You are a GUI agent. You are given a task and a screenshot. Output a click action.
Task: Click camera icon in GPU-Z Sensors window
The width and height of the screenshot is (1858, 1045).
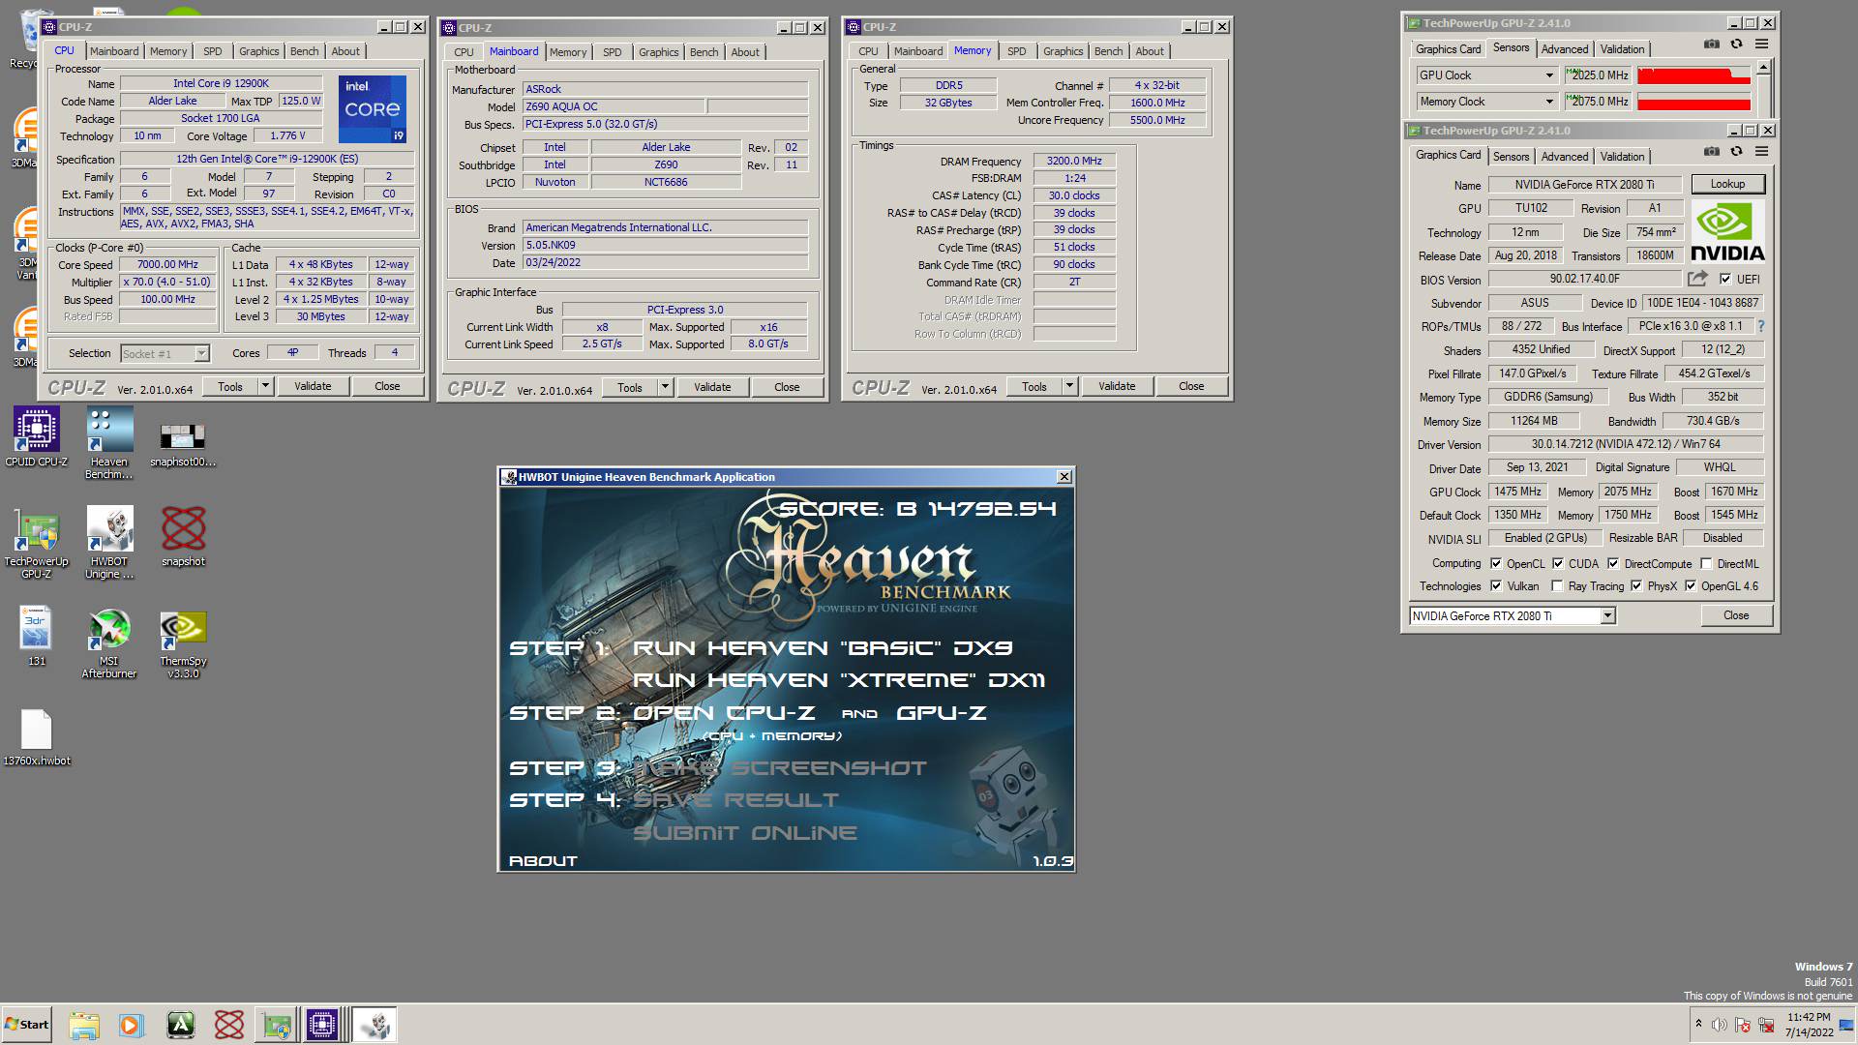click(1711, 45)
